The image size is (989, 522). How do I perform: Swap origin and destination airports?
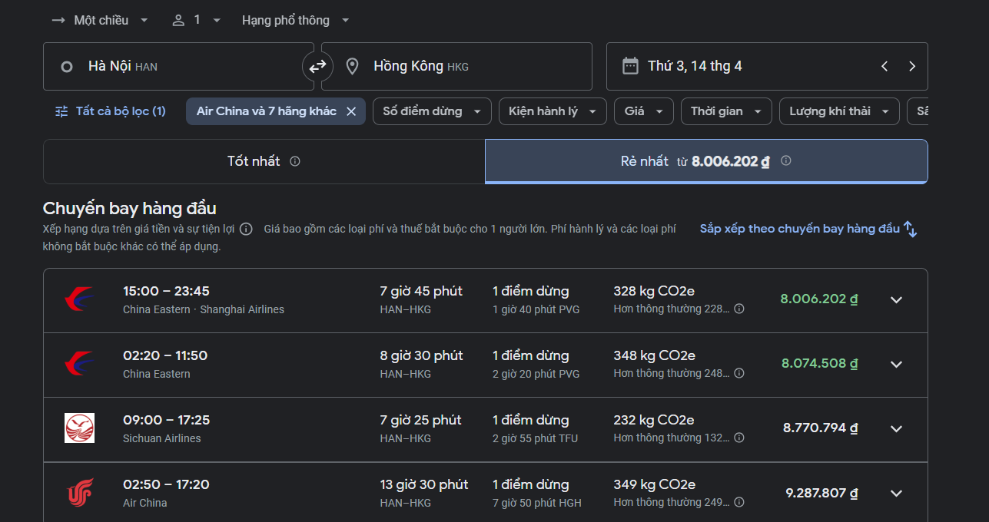317,67
